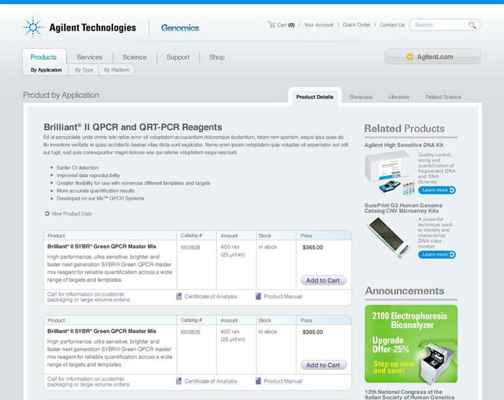Click the first table's catalog number 600828
This screenshot has width=504, height=400.
190,247
